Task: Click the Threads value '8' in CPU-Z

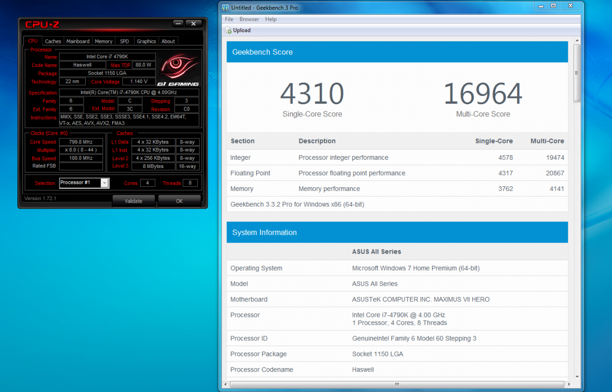Action: pos(190,183)
